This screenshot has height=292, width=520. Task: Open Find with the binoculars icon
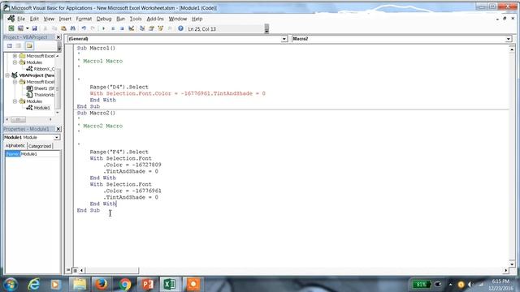[x=72, y=28]
